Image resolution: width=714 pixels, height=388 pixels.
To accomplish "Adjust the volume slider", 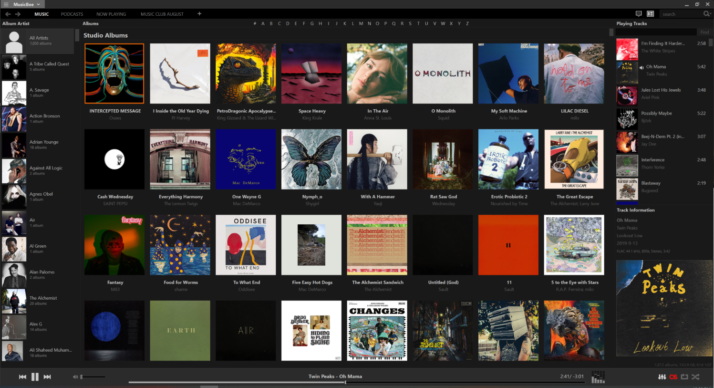I will point(93,377).
